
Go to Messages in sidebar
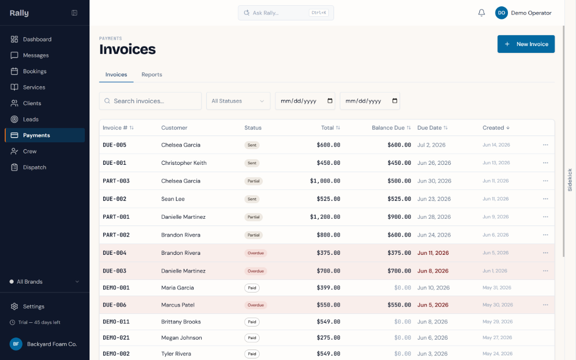[45, 55]
